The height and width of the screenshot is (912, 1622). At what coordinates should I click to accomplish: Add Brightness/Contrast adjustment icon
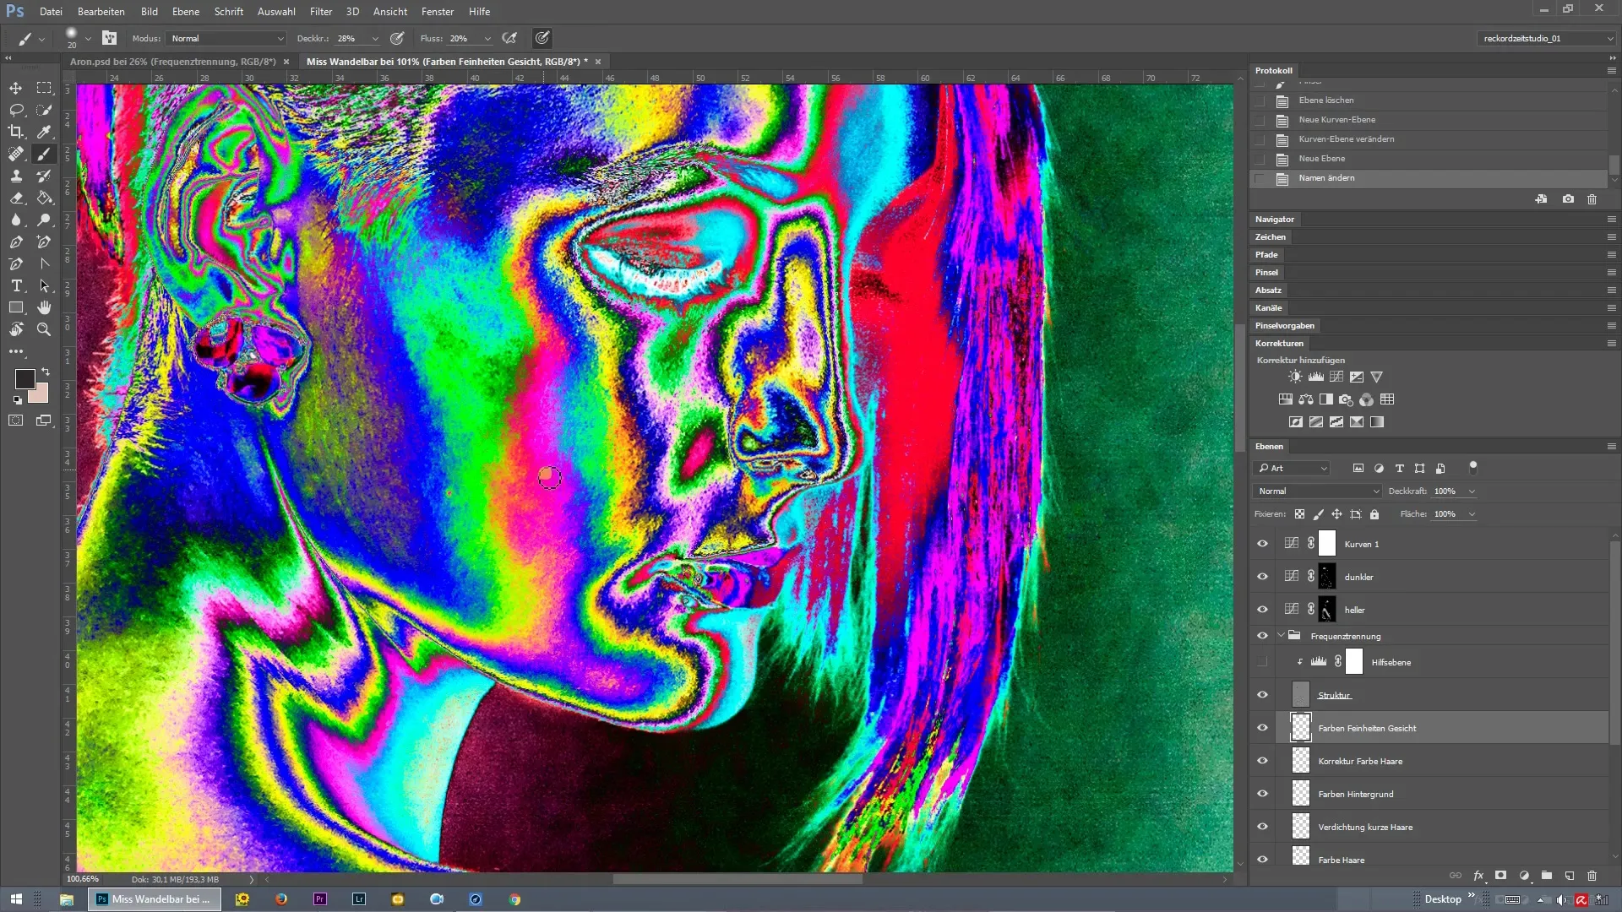1295,377
